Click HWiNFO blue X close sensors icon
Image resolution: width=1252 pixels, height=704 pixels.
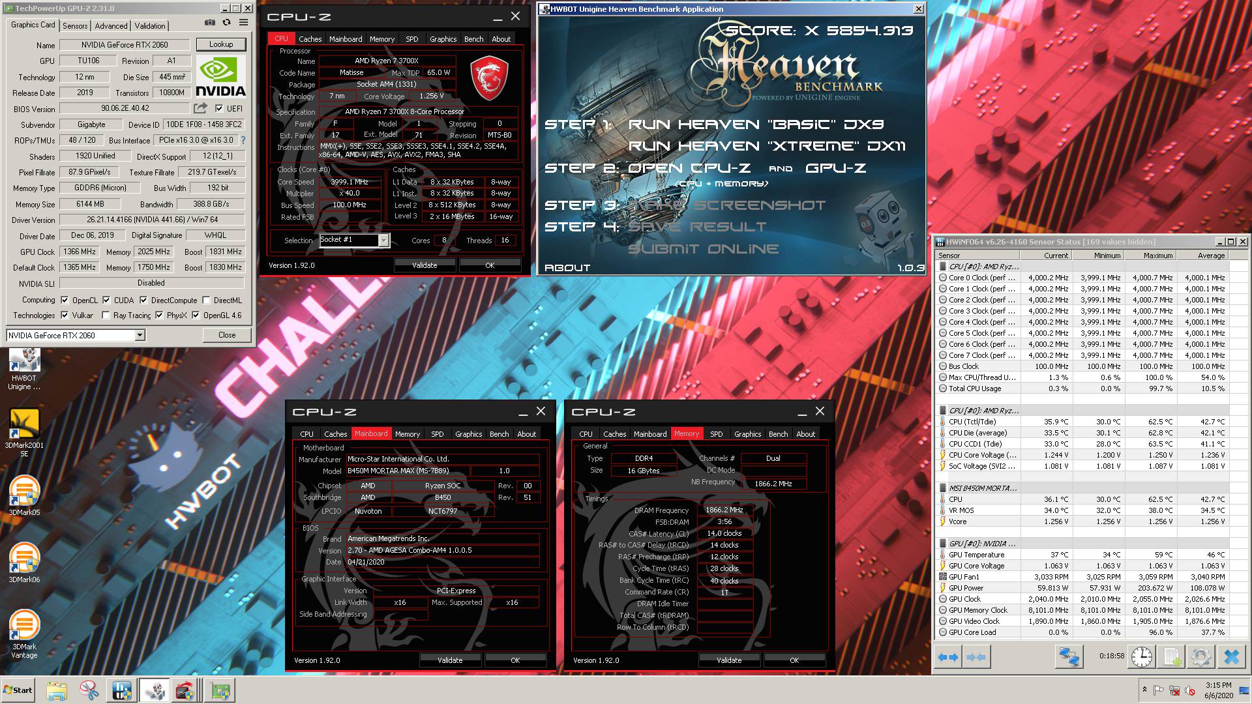click(1231, 656)
